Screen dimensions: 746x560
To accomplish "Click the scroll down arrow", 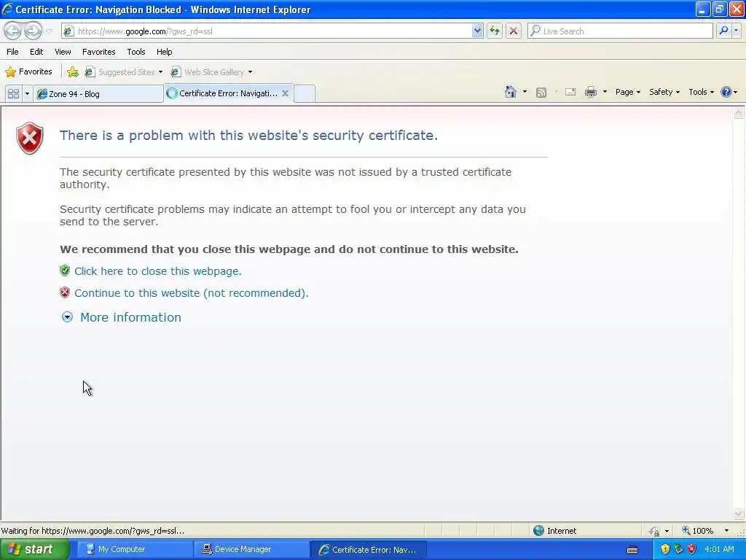I will pos(738,513).
